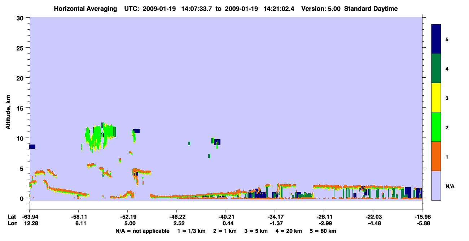Click the 30 km altitude tick label
Image resolution: width=469 pixels, height=241 pixels.
click(21, 18)
